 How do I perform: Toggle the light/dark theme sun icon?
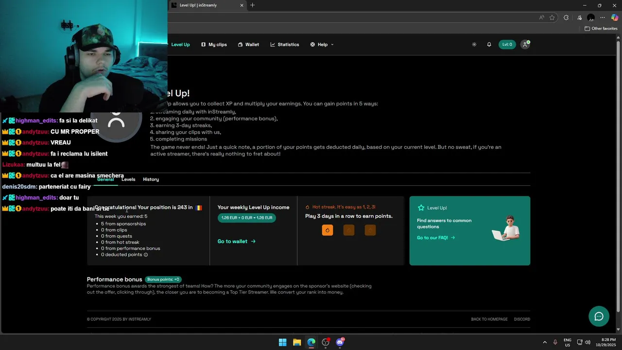pos(474,44)
